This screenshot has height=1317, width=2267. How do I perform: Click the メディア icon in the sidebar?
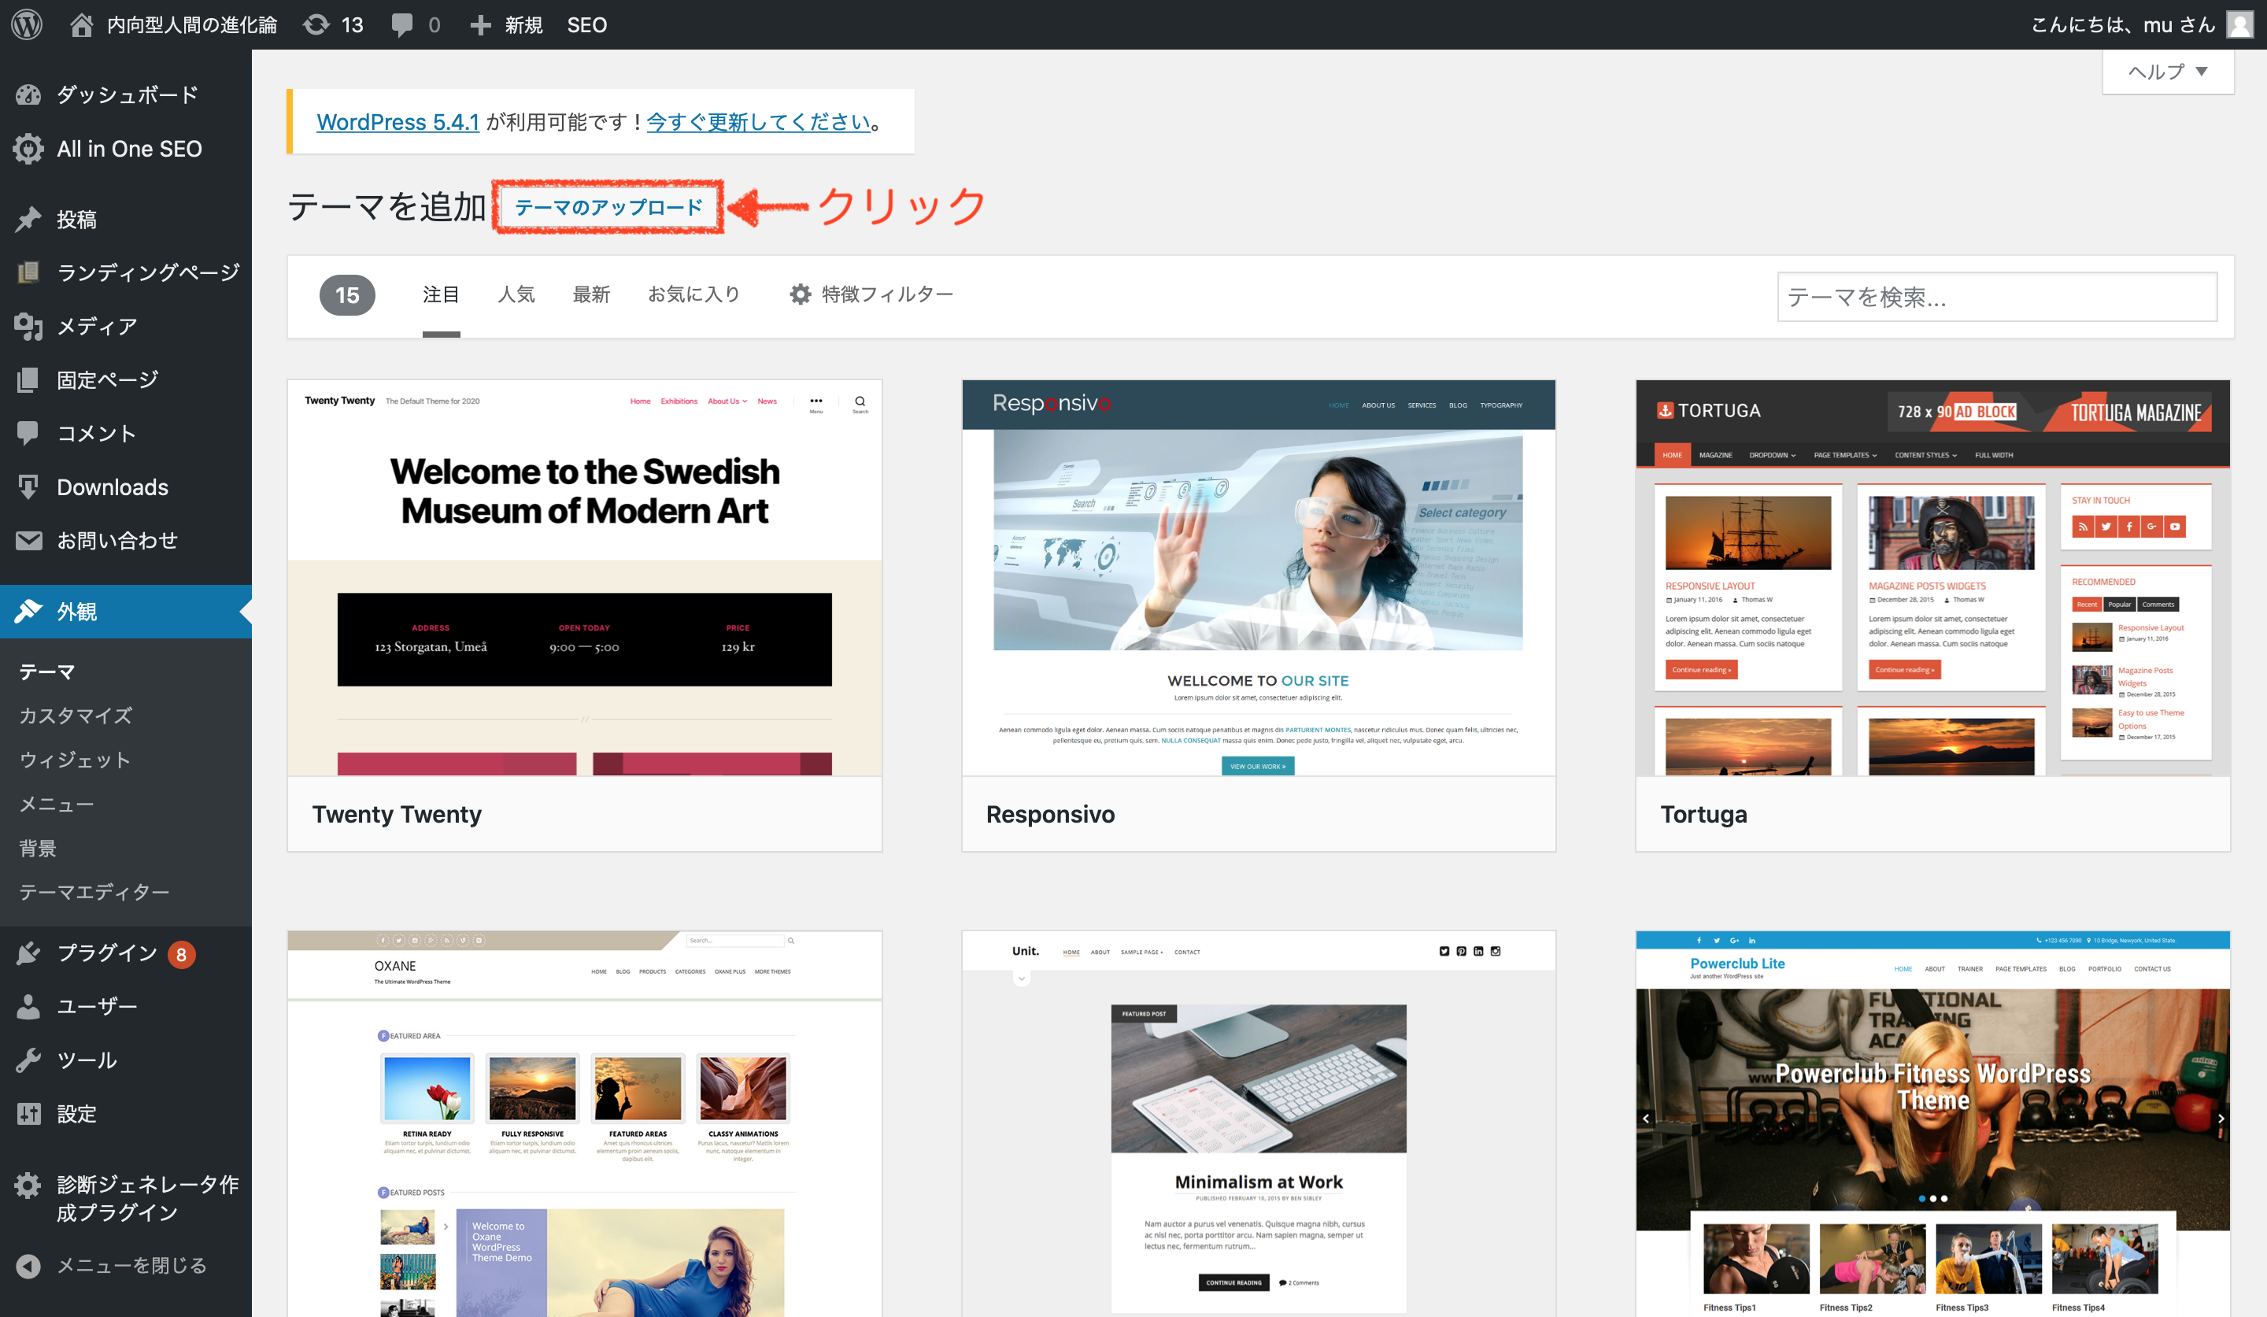tap(29, 326)
